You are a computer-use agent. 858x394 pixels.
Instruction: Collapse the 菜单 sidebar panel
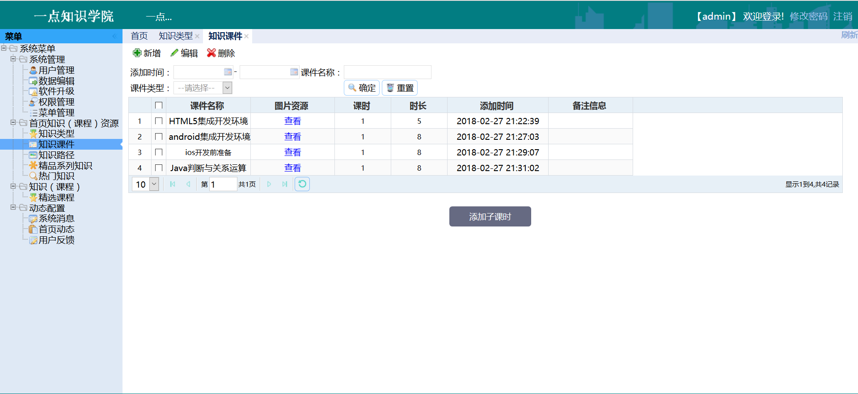coord(114,36)
